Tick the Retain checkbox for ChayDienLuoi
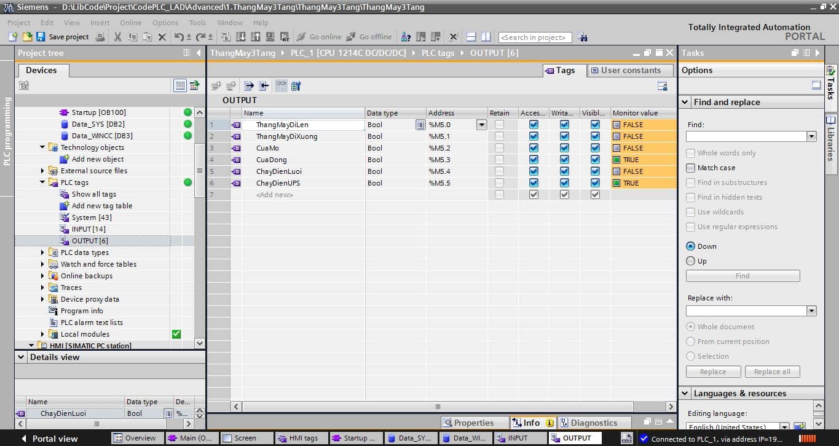 (x=499, y=171)
